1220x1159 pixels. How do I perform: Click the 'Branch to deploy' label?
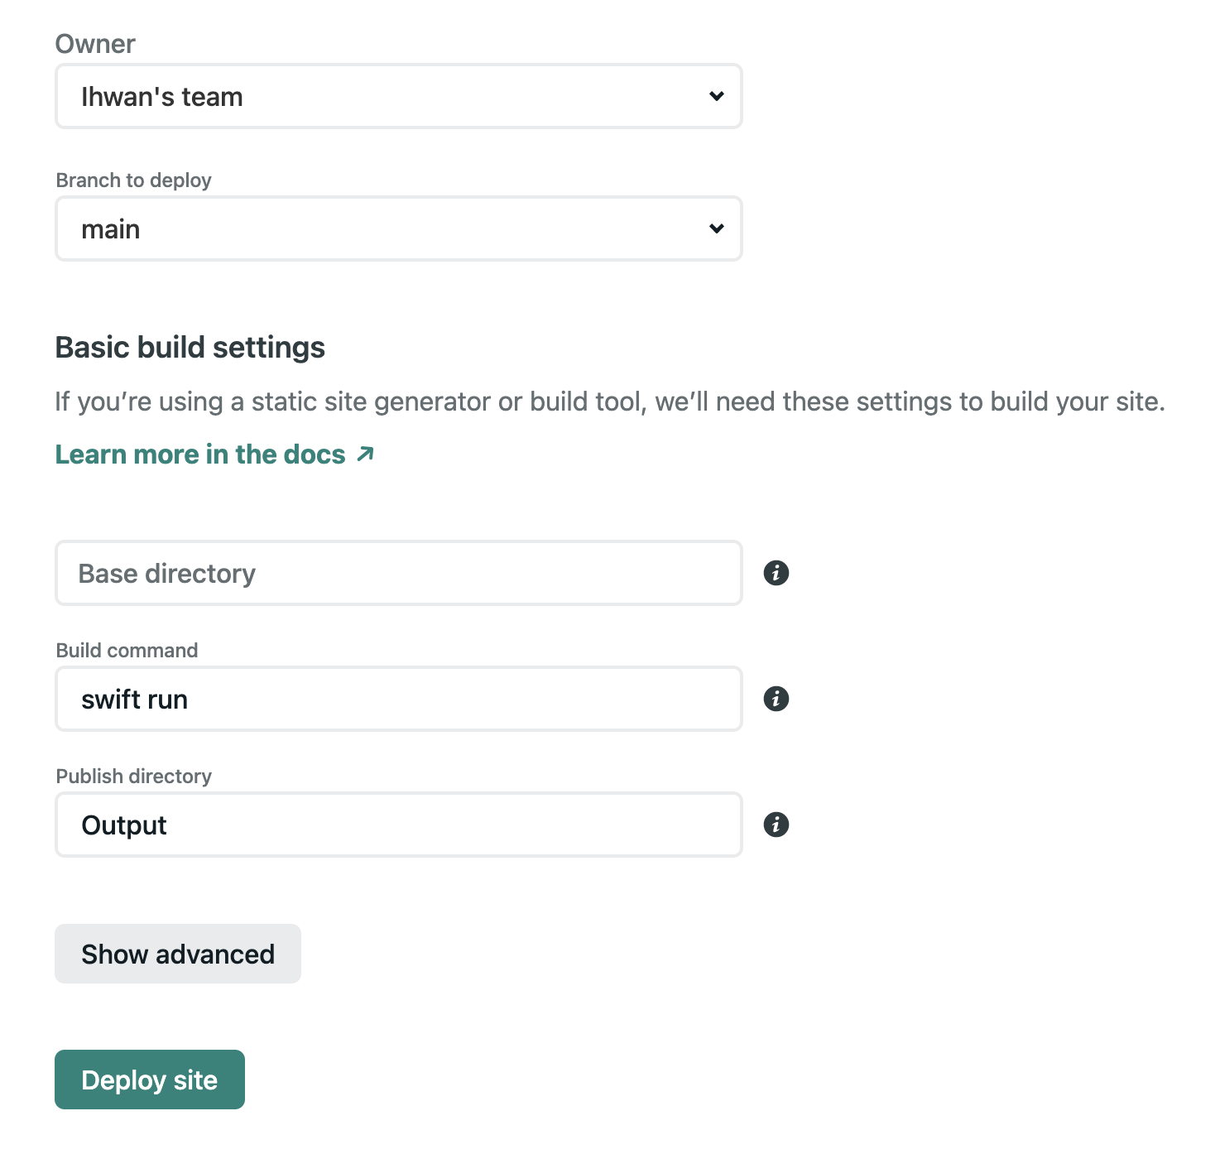tap(133, 180)
